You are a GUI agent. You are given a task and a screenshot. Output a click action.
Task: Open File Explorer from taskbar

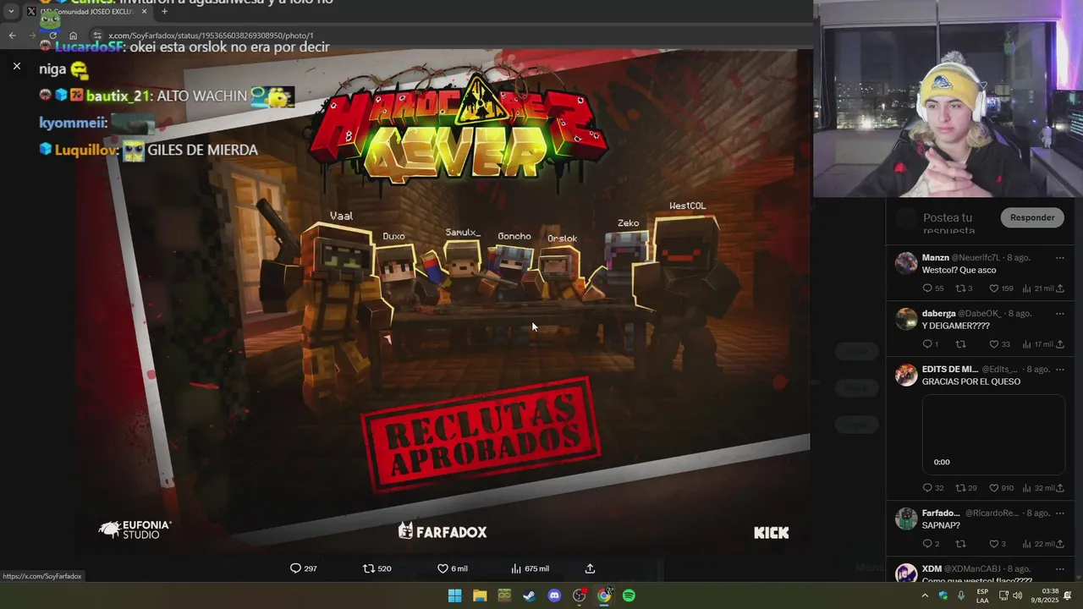(x=480, y=595)
